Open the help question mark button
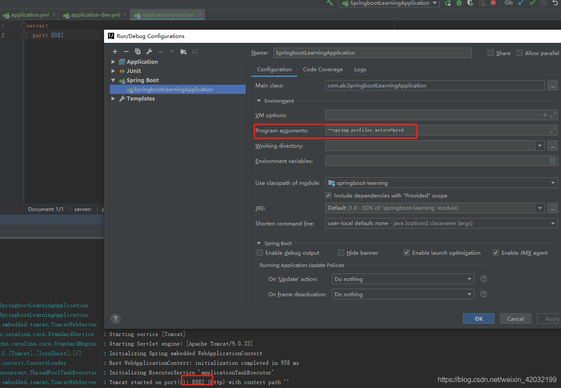 point(115,319)
